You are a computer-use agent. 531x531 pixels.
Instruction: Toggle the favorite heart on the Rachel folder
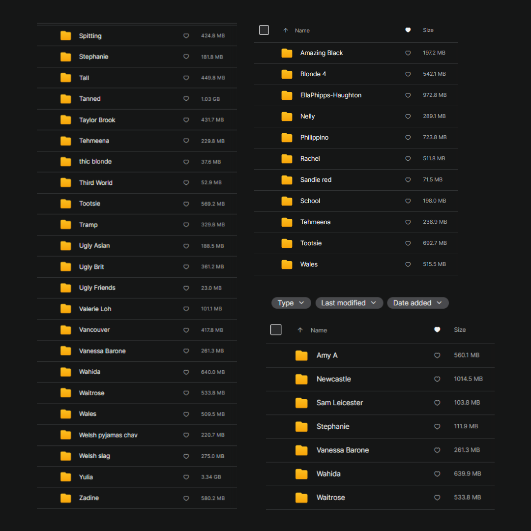tap(408, 159)
